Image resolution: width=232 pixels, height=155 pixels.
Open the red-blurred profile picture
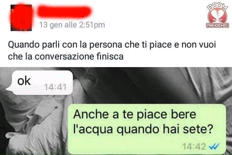point(21,18)
